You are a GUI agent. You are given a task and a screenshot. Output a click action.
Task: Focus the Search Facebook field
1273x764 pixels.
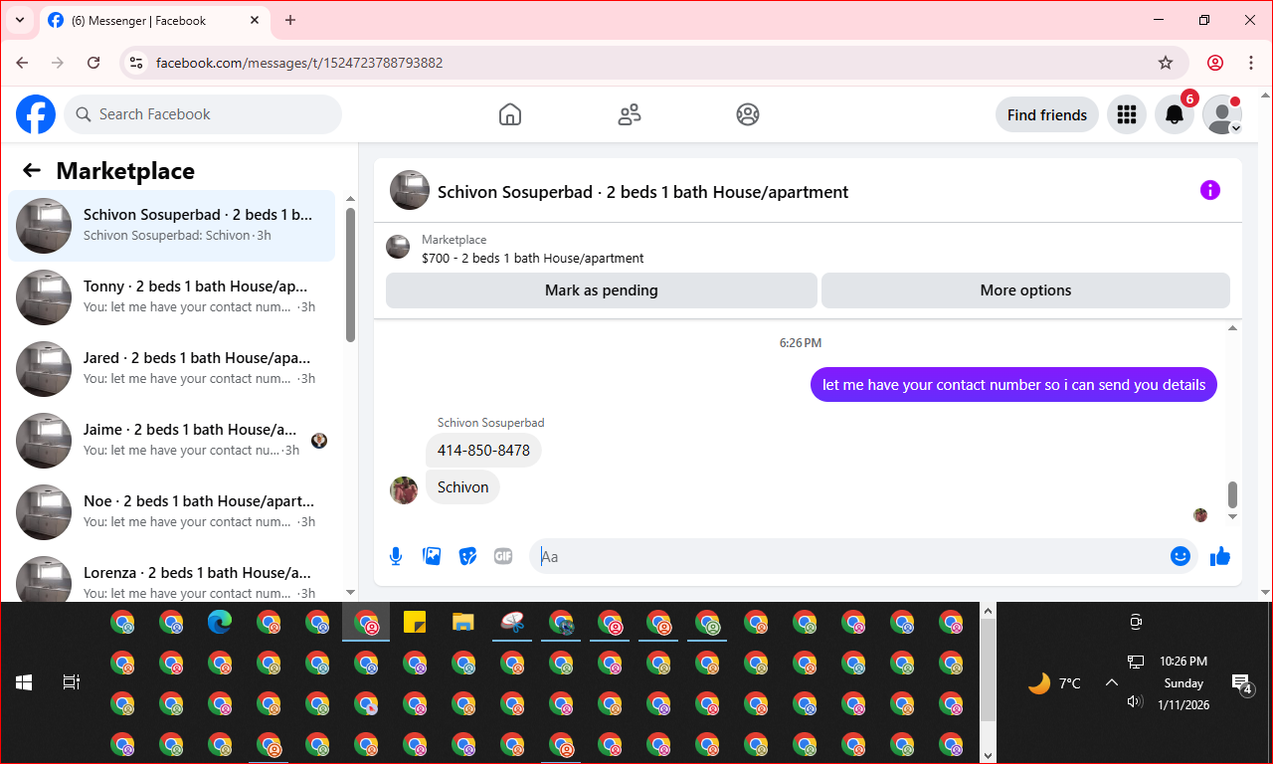coord(203,114)
